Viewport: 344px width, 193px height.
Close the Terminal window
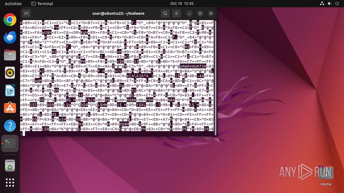pos(211,13)
